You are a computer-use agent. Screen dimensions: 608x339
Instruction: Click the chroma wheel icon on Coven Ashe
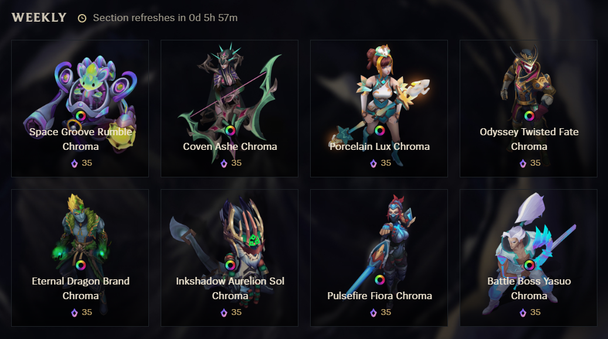[x=230, y=131]
